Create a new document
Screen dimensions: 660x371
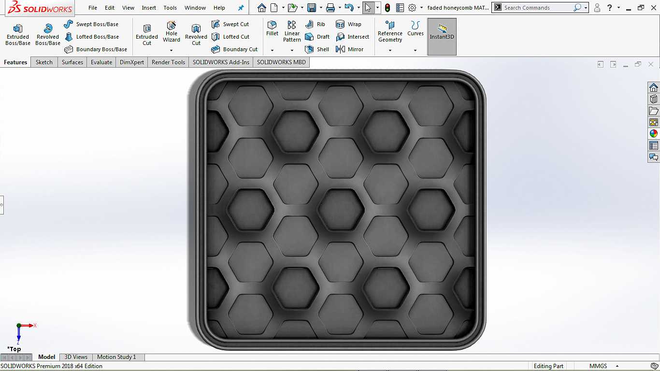(x=274, y=8)
